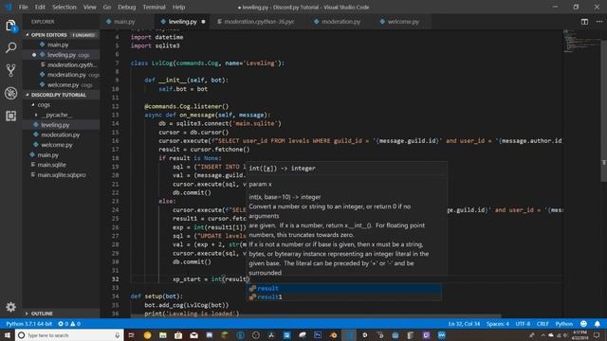
Task: Click the feedback smiley in the status bar
Action: (x=583, y=324)
